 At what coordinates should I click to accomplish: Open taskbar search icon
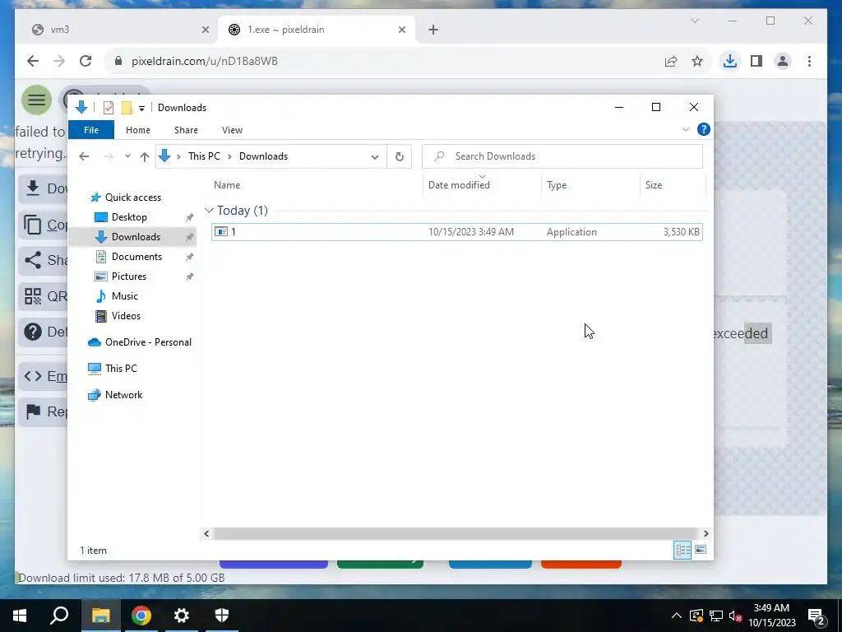[59, 616]
